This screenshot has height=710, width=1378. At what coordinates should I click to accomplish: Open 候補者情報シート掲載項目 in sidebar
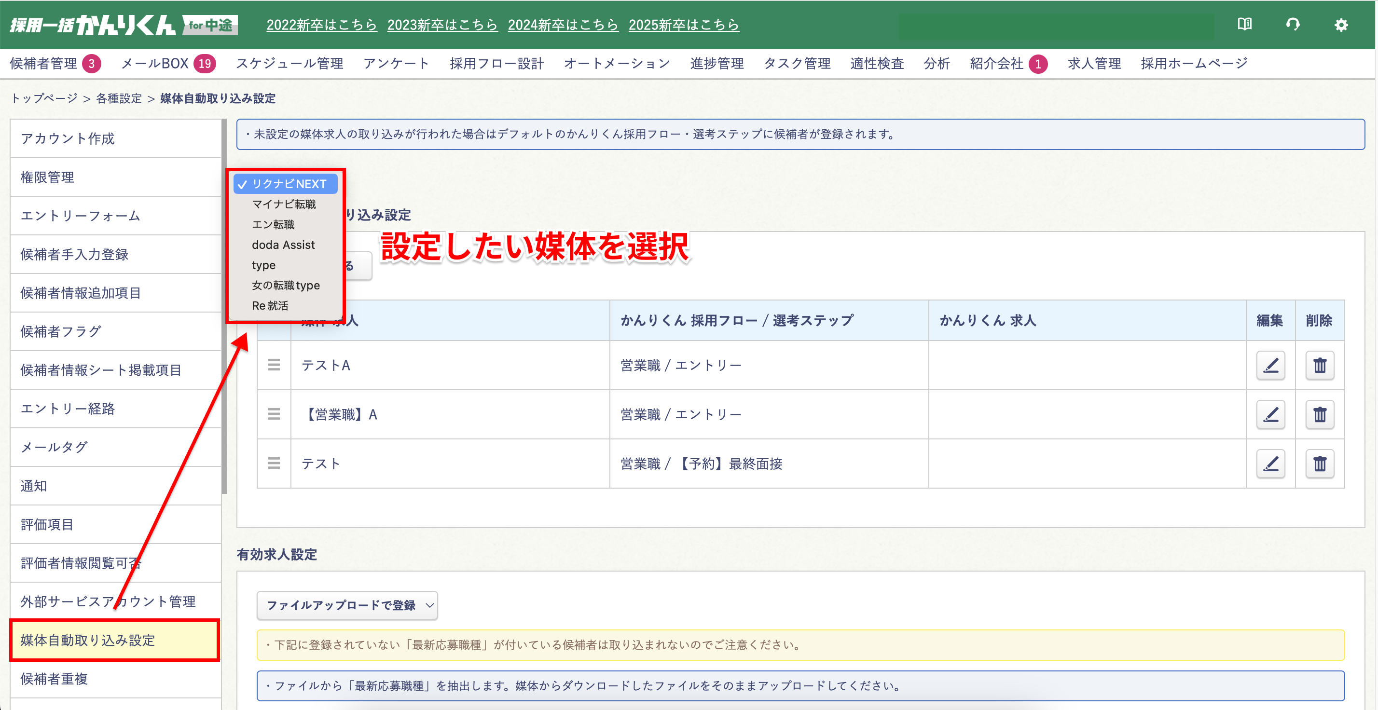115,370
